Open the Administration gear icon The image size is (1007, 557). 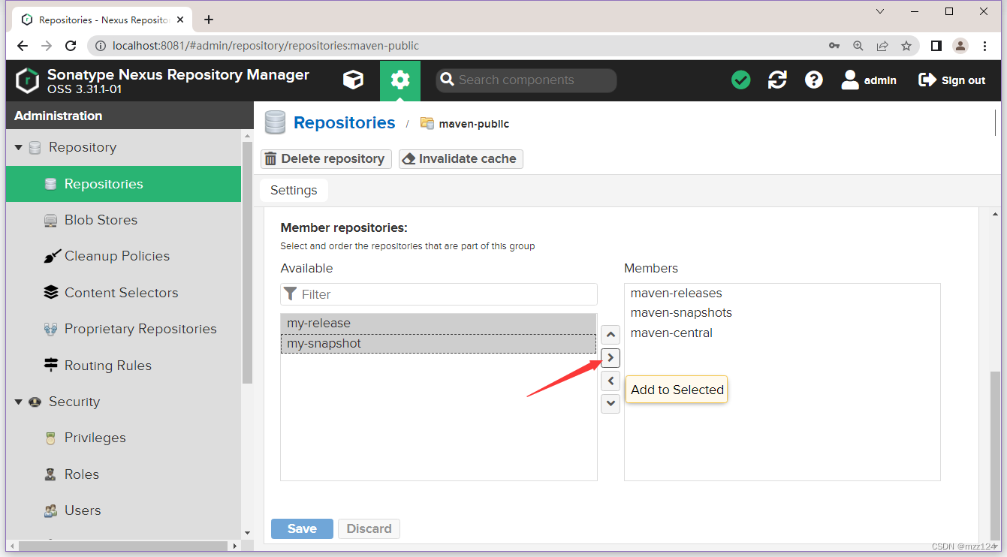pos(400,80)
